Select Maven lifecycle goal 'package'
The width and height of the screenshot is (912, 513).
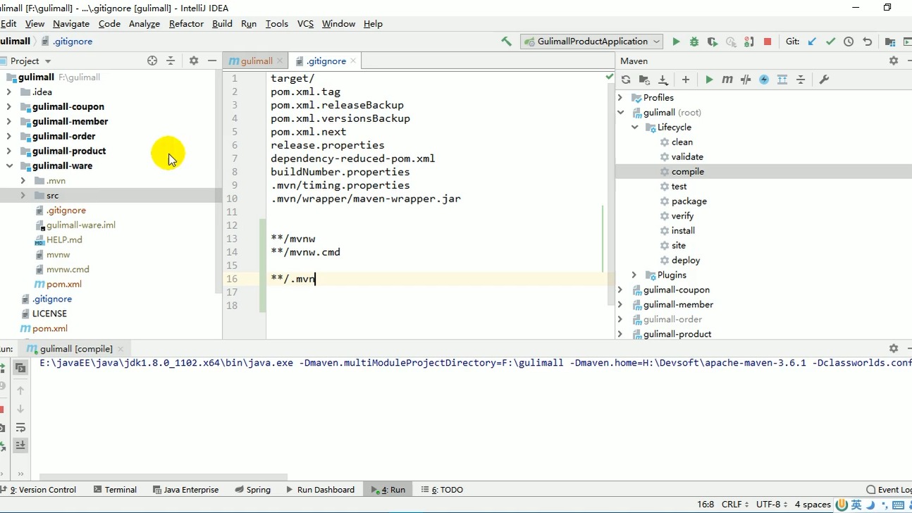pyautogui.click(x=689, y=201)
